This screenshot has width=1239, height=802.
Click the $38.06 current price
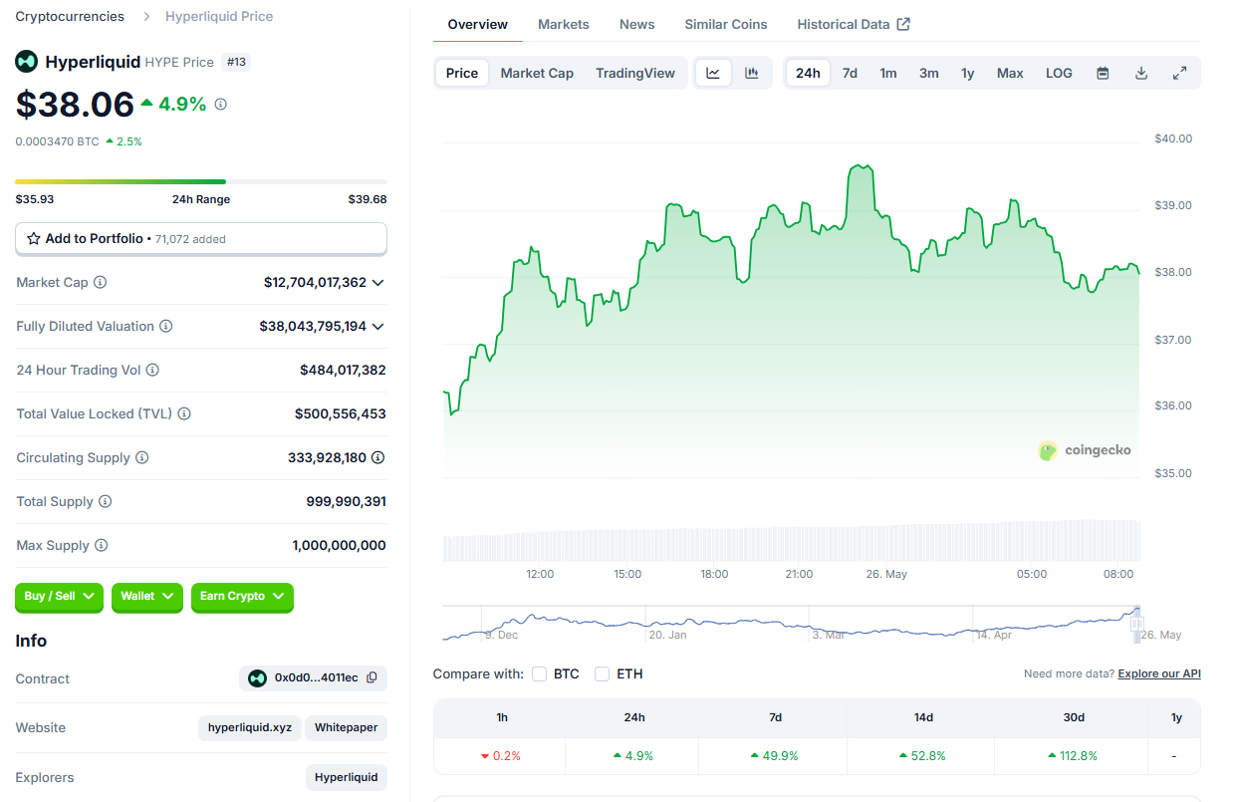click(x=75, y=104)
